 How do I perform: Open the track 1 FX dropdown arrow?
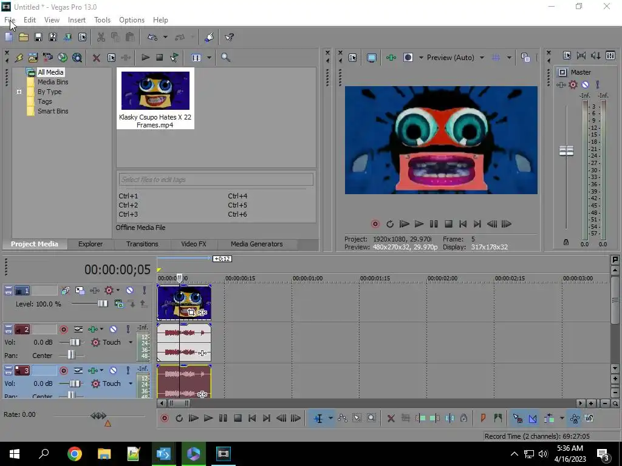point(118,291)
